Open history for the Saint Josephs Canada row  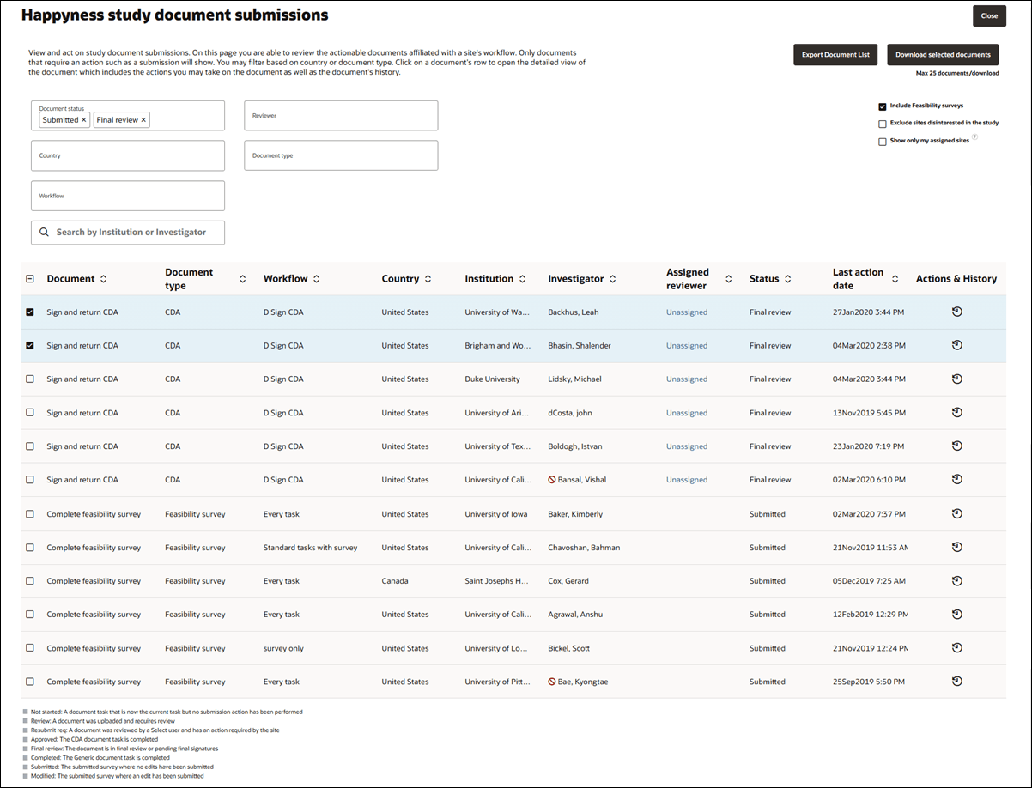tap(957, 580)
